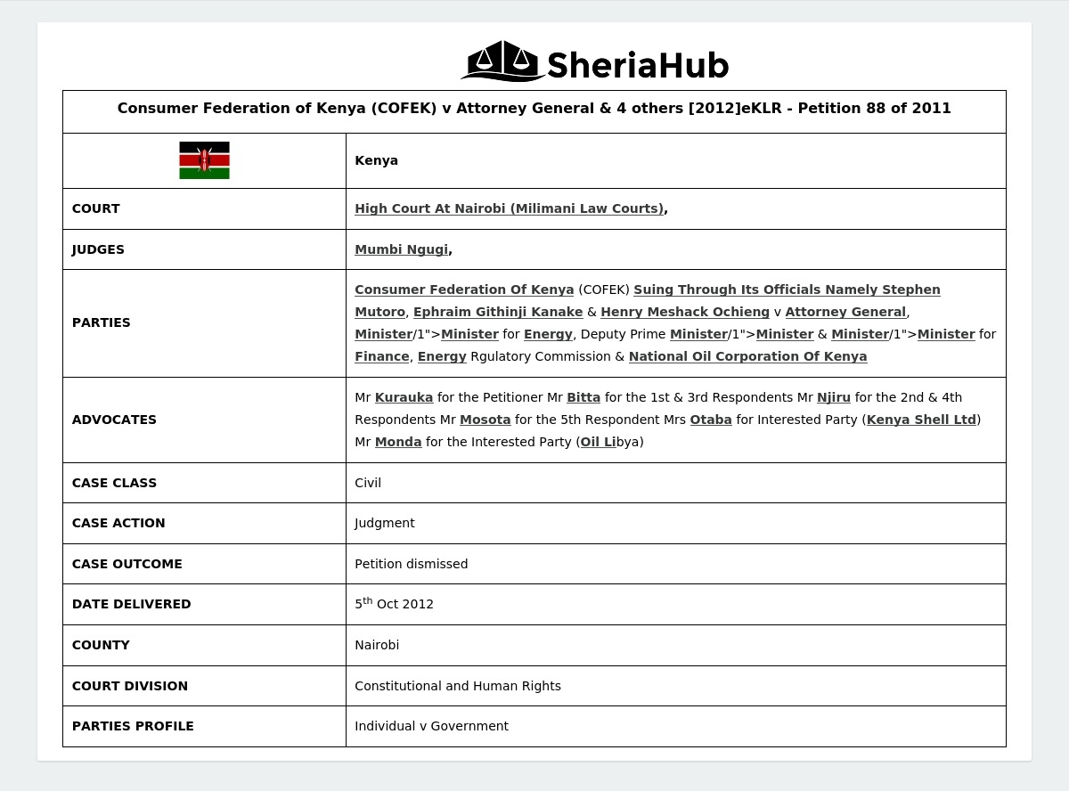Click the Finance ministry link
Image resolution: width=1069 pixels, height=791 pixels.
coord(382,356)
